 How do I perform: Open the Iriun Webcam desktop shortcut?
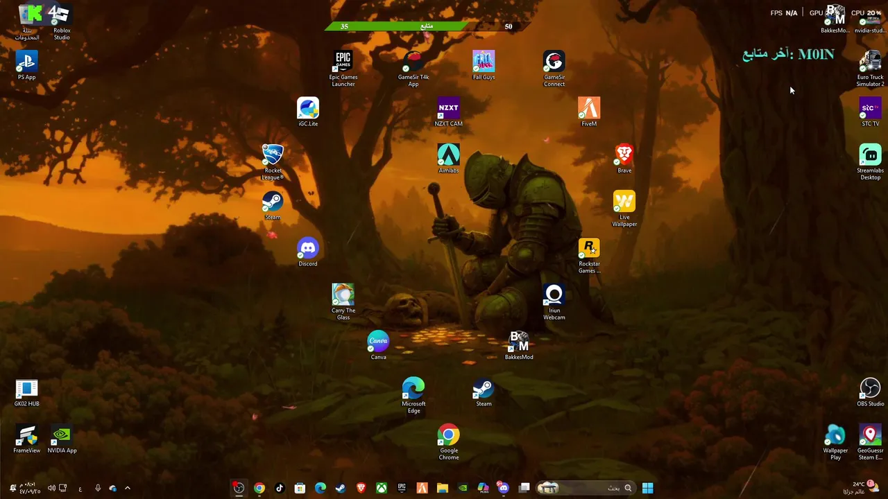pos(554,302)
